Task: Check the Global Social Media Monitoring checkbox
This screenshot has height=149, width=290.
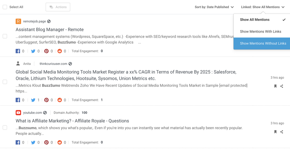Action: pos(5,82)
